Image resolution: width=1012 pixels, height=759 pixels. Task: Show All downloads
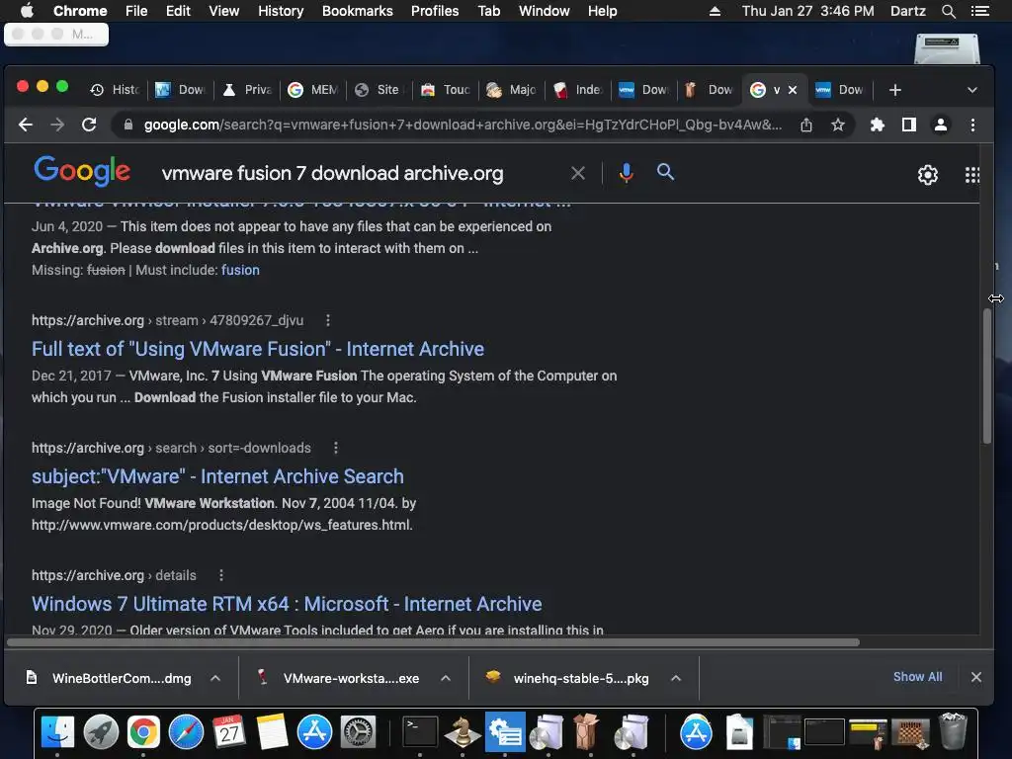tap(917, 676)
